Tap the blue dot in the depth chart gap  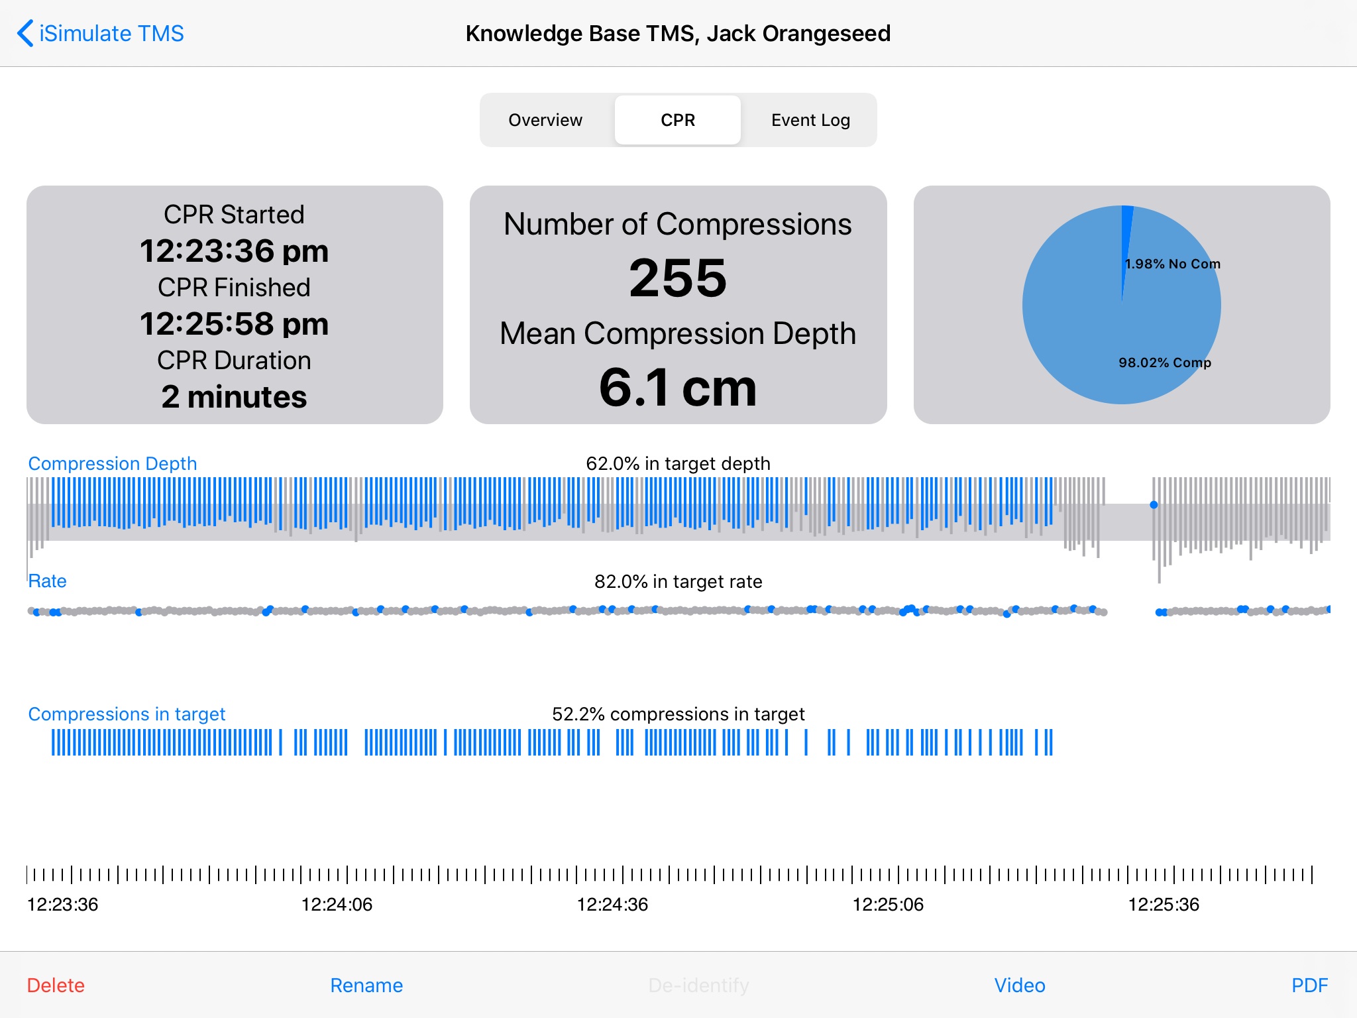[x=1154, y=505]
